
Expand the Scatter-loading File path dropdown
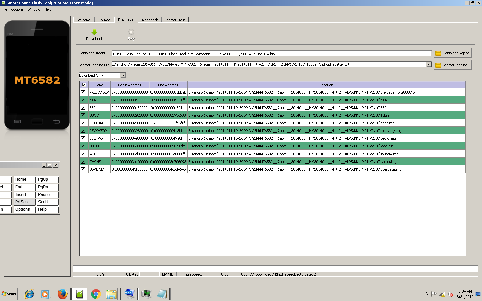[x=429, y=64]
